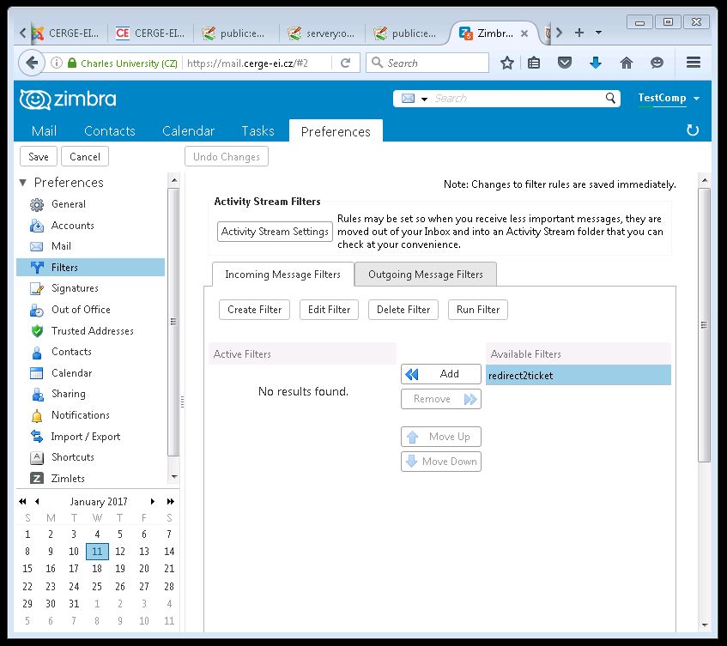727x646 pixels.
Task: Go to previous month in mini calendar
Action: [37, 501]
